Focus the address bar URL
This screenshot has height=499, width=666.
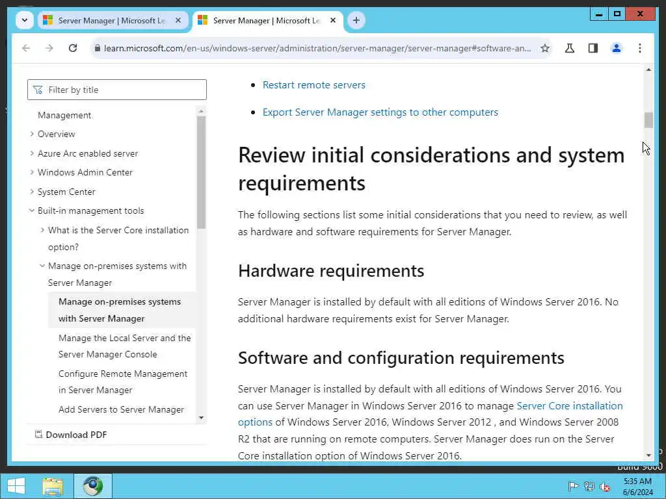[x=317, y=48]
